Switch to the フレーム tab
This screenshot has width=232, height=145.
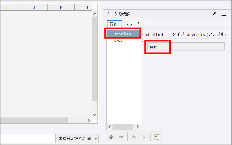[x=134, y=24]
